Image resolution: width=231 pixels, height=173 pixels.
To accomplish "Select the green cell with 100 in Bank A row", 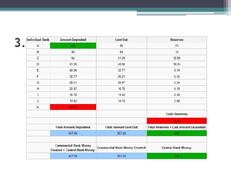I will click(x=73, y=46).
